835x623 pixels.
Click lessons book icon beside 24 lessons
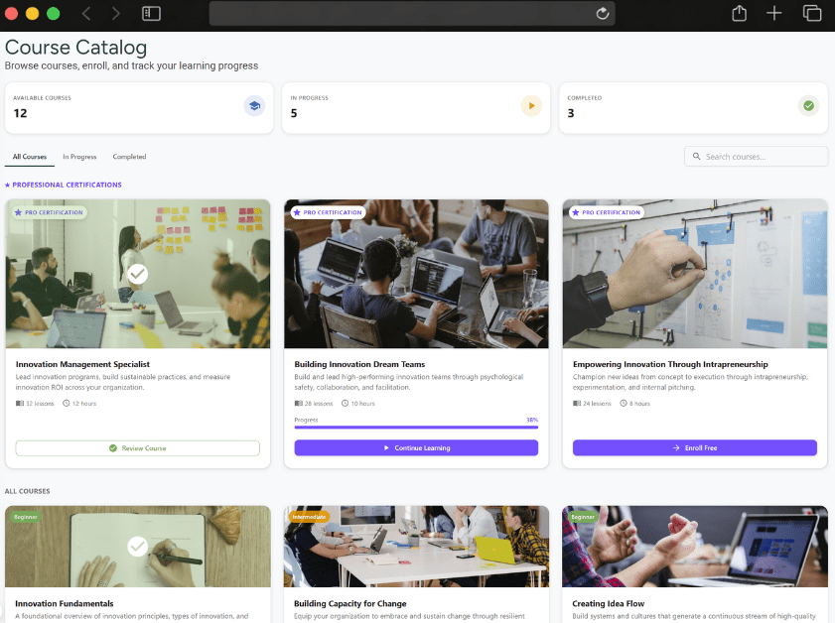point(577,404)
